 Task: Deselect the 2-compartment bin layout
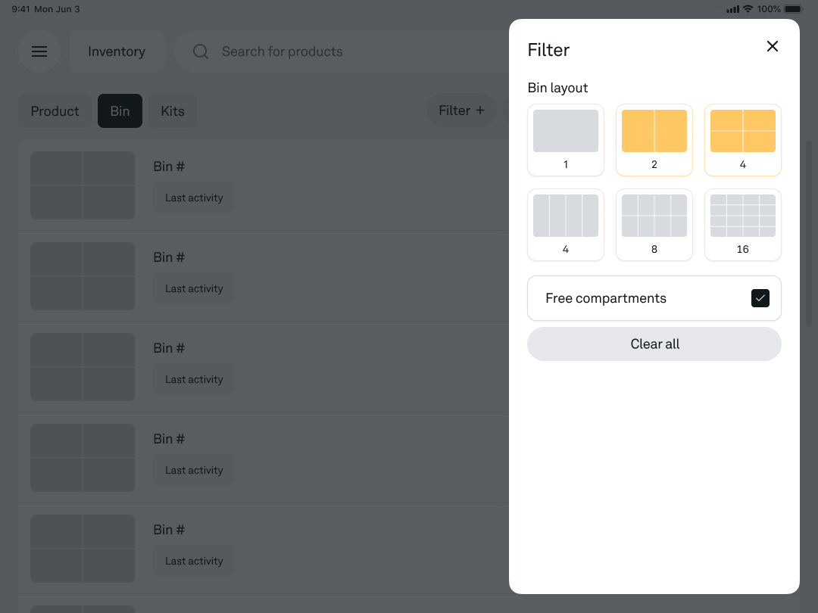(x=654, y=140)
